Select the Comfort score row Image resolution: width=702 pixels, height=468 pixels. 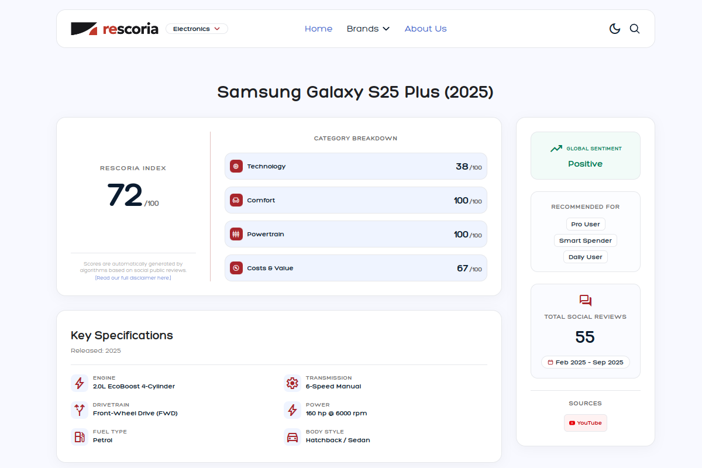pyautogui.click(x=356, y=200)
